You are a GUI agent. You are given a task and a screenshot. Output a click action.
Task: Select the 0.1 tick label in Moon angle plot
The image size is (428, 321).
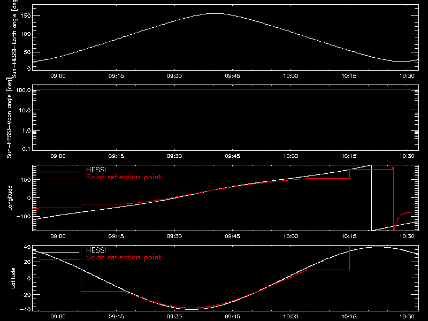[x=26, y=149]
